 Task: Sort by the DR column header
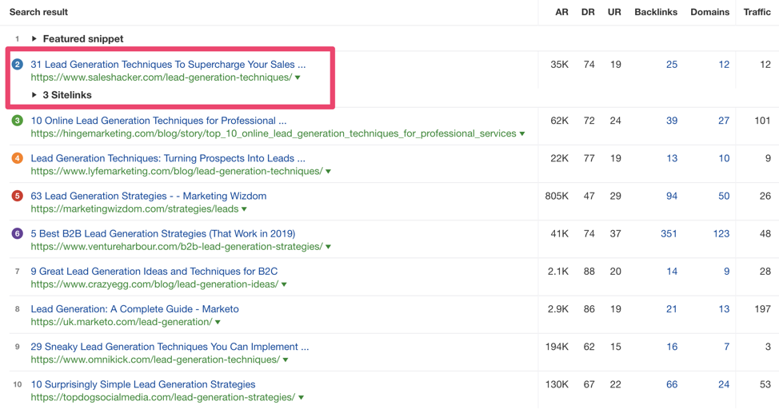[588, 12]
